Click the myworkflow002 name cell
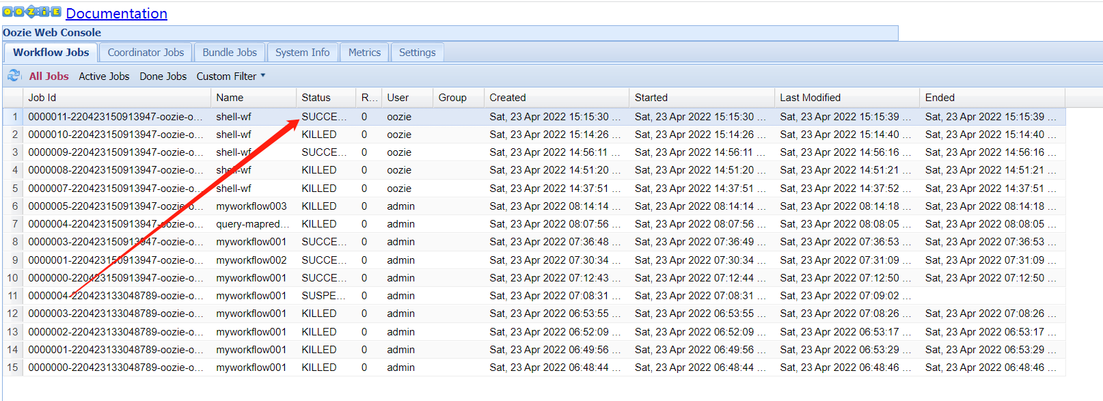Screen dimensions: 1103x401 [x=253, y=260]
